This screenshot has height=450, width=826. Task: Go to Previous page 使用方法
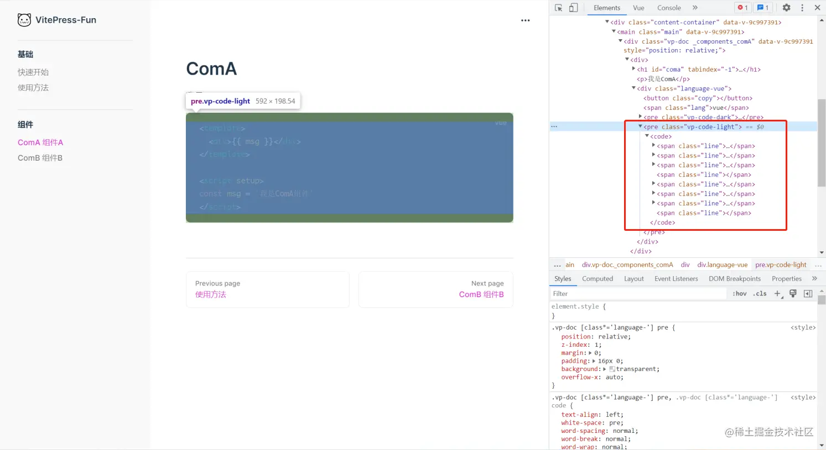pyautogui.click(x=268, y=289)
